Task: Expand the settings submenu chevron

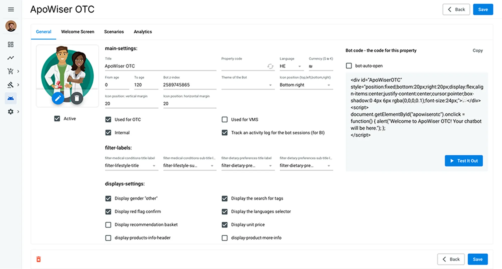Action: click(x=18, y=112)
